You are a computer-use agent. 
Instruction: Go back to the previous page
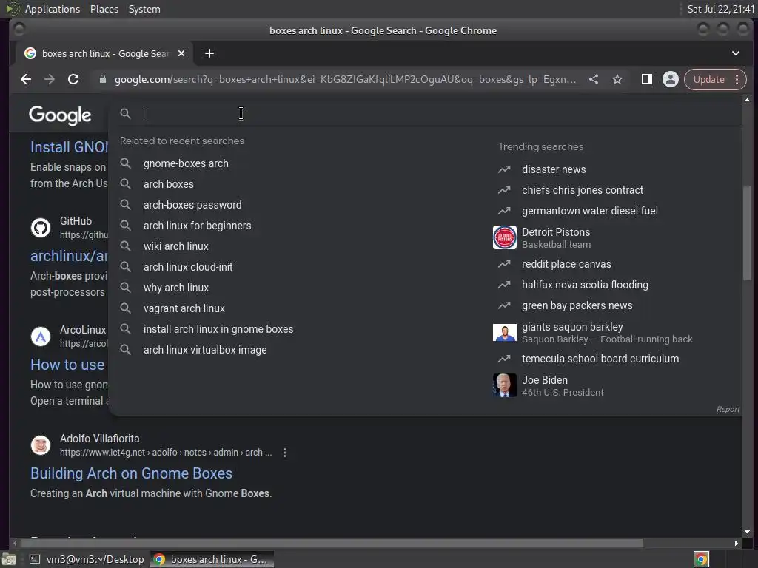coord(26,79)
